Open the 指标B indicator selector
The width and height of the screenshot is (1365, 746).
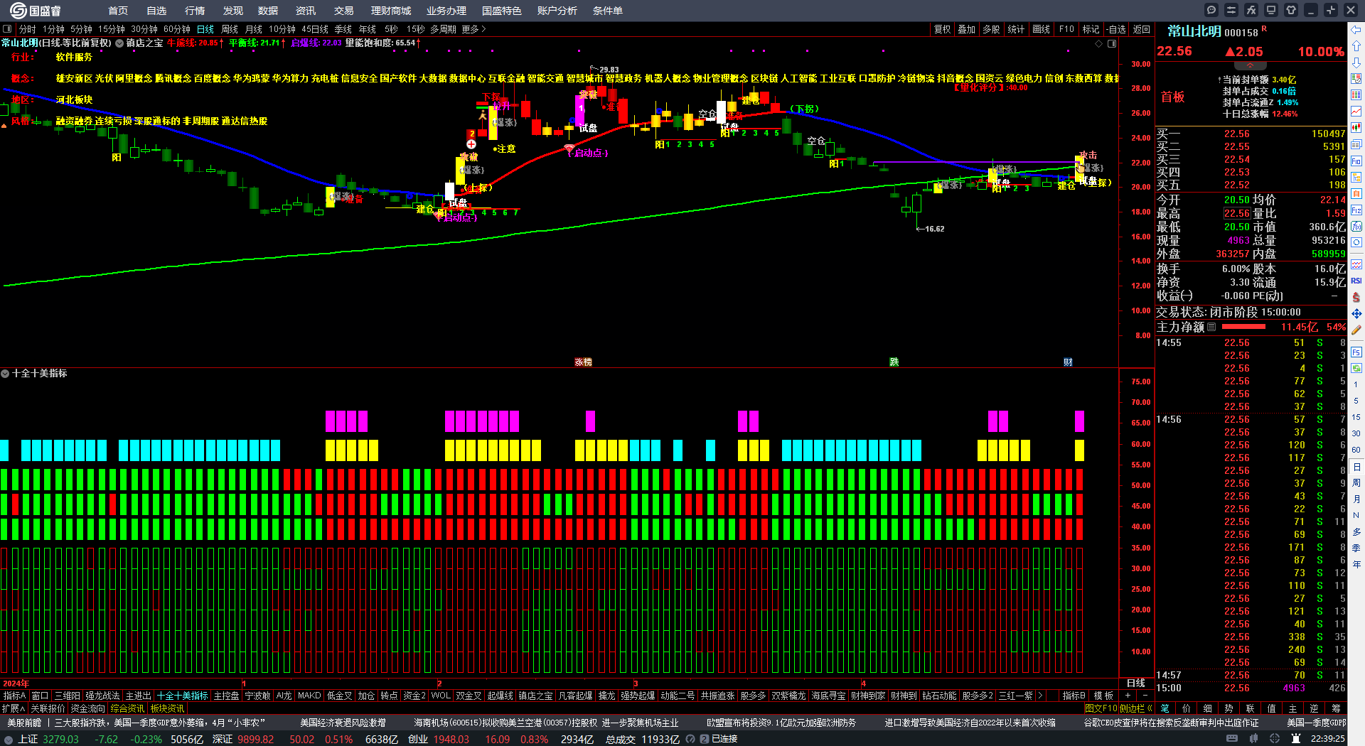(x=1074, y=696)
